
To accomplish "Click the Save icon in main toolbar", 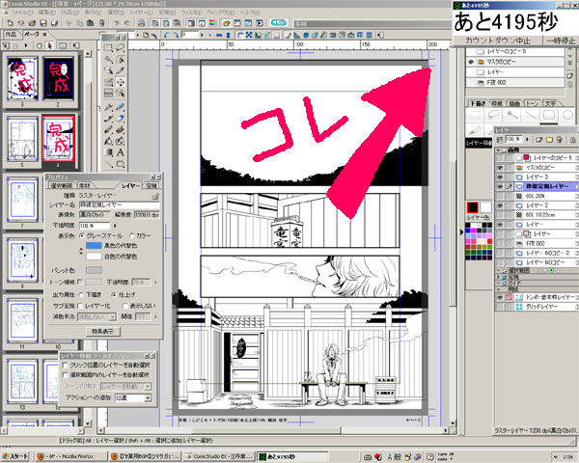I will (43, 23).
